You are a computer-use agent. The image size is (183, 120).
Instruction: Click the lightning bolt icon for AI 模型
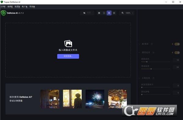coord(172,44)
